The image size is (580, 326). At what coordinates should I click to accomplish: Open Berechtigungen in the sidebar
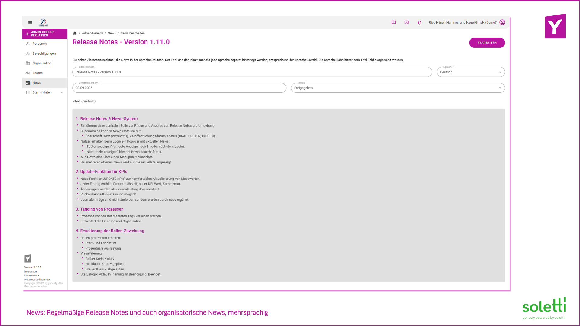pos(45,53)
